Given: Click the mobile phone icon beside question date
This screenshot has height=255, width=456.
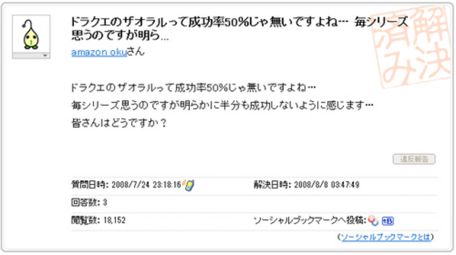Looking at the screenshot, I should coord(189,185).
